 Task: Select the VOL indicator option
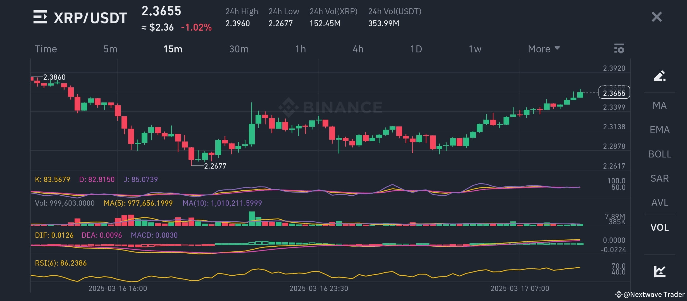coord(660,227)
